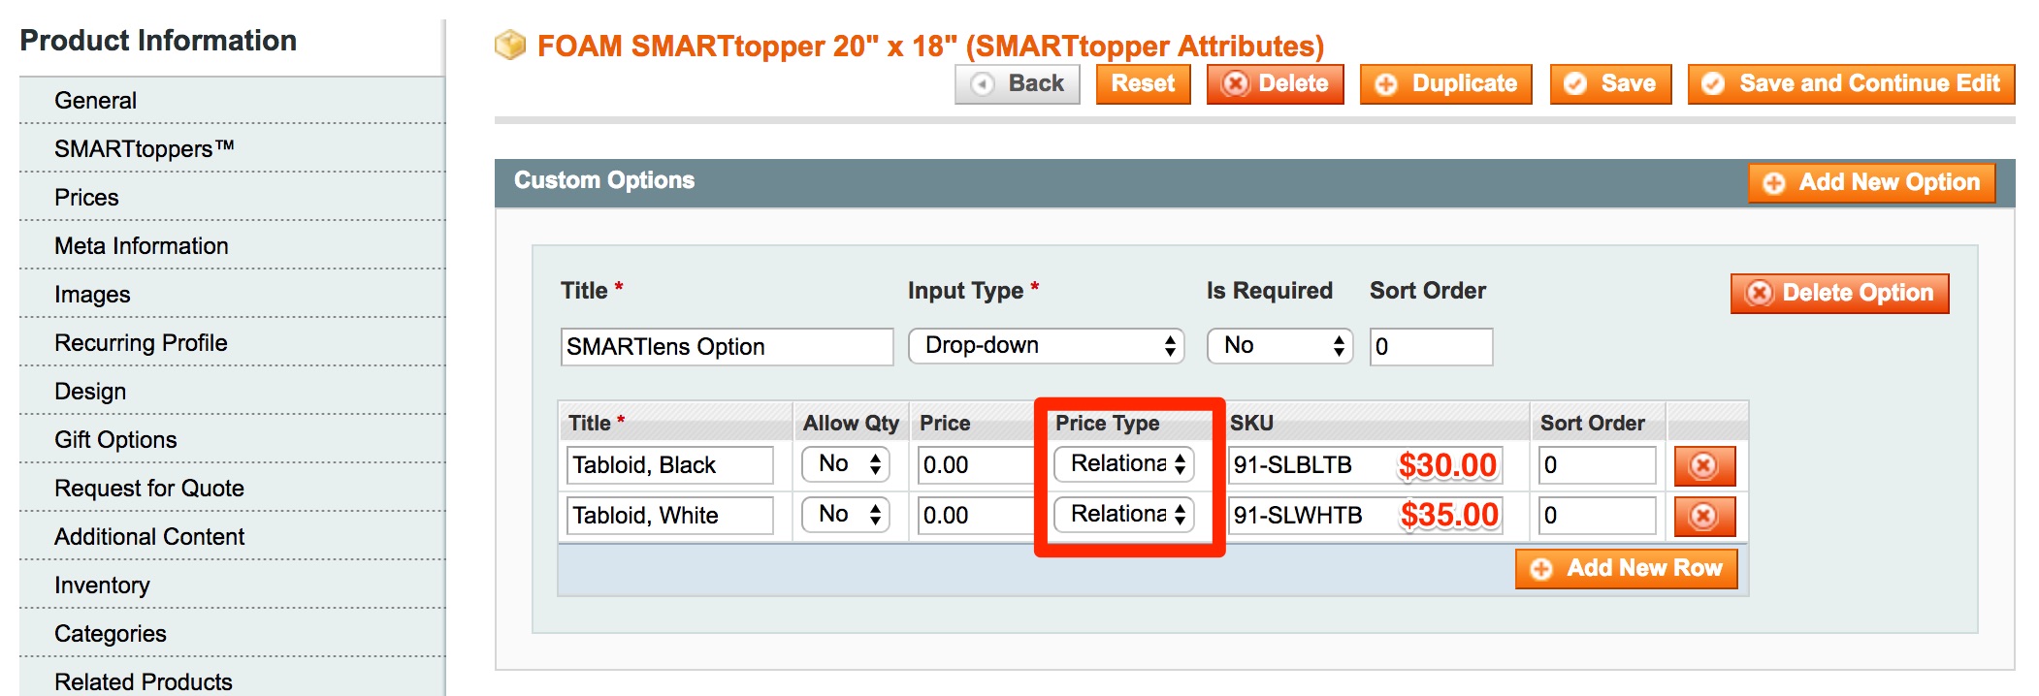Duplicate this product

tap(1445, 84)
